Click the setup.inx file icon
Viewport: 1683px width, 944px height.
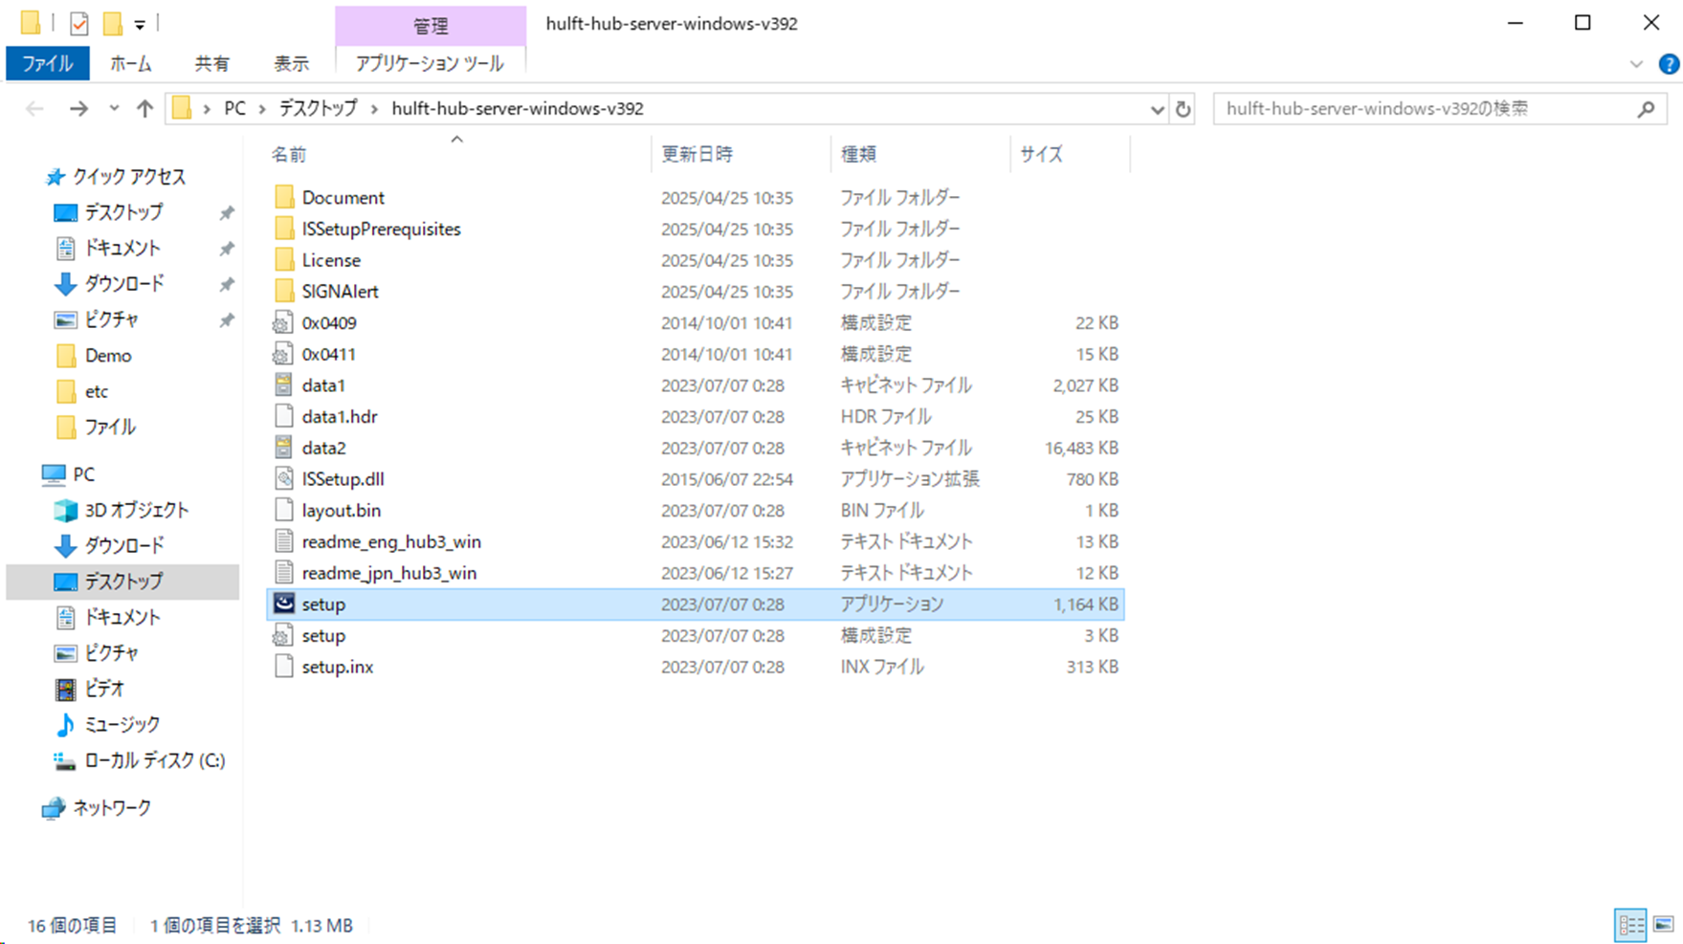point(283,667)
